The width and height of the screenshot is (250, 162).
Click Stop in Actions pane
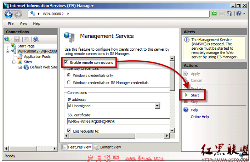tap(194, 102)
